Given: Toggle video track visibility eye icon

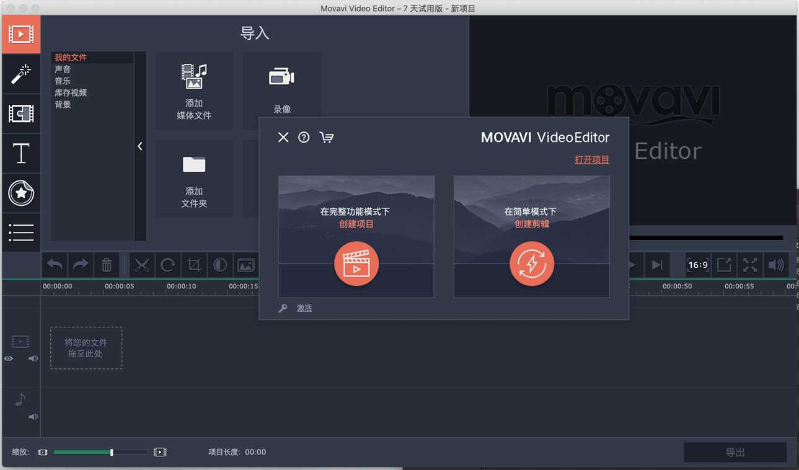Looking at the screenshot, I should 8,358.
